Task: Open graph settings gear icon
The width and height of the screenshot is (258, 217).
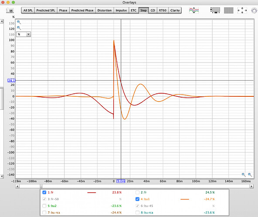Action: 254,11
